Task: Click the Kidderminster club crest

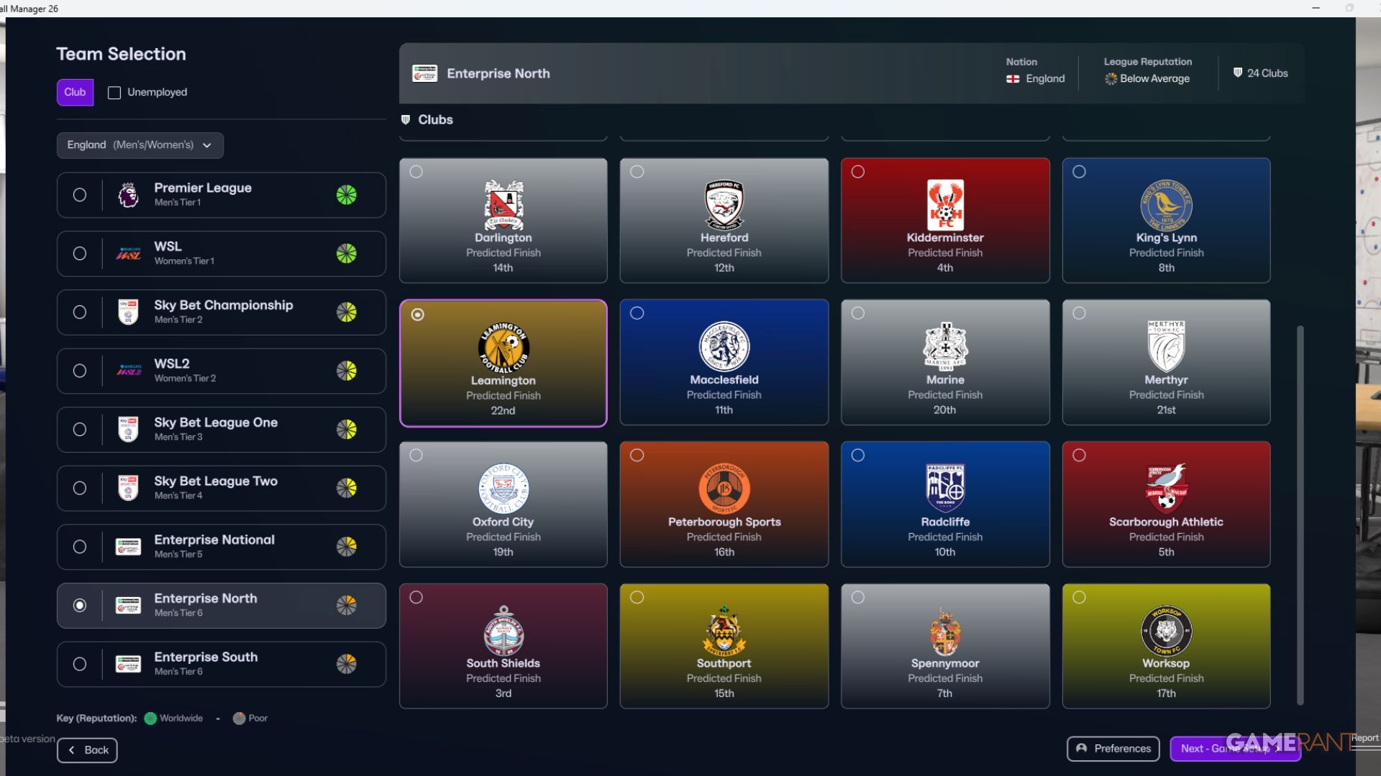Action: pos(944,205)
